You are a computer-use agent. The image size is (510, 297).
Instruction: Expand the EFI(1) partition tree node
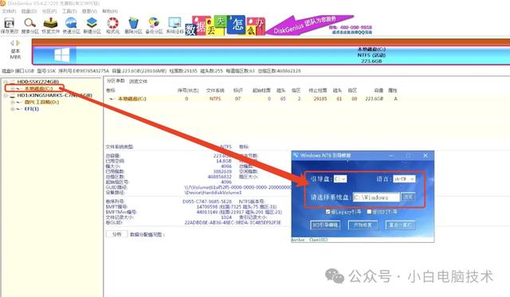pos(13,109)
